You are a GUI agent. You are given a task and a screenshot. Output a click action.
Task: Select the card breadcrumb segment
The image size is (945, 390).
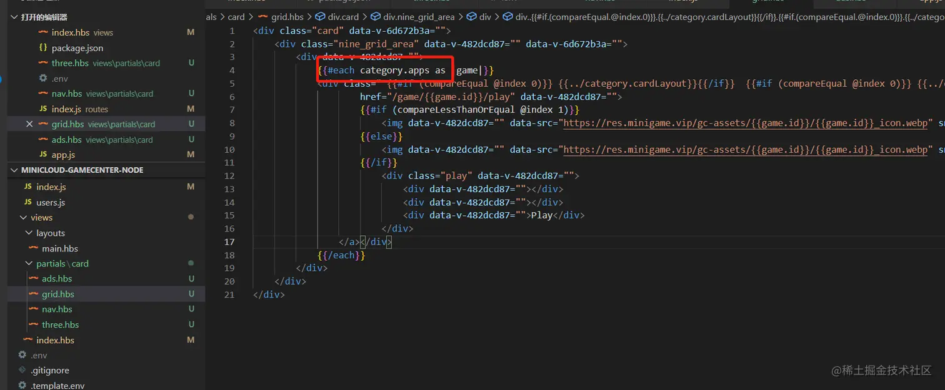coord(236,17)
